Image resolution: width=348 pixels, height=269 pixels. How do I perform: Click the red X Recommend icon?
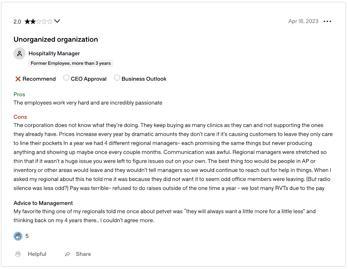click(18, 79)
